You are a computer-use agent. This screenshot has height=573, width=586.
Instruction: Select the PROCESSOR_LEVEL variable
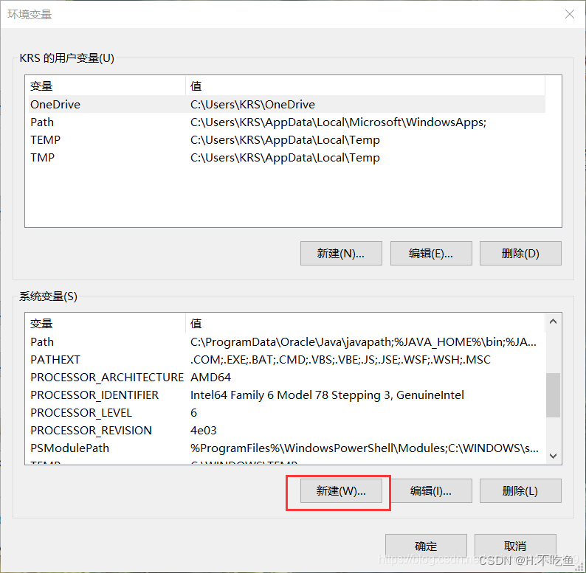point(286,412)
